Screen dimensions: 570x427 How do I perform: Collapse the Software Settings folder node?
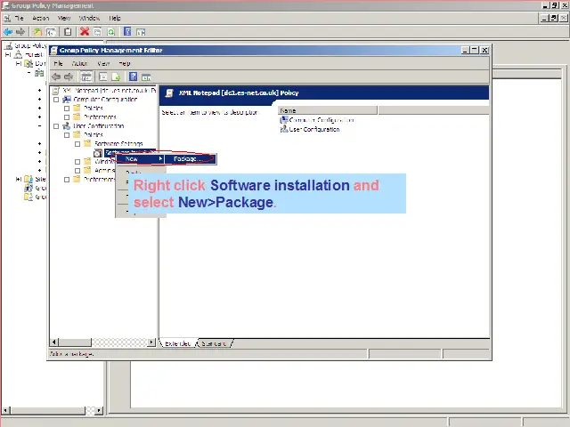point(77,143)
